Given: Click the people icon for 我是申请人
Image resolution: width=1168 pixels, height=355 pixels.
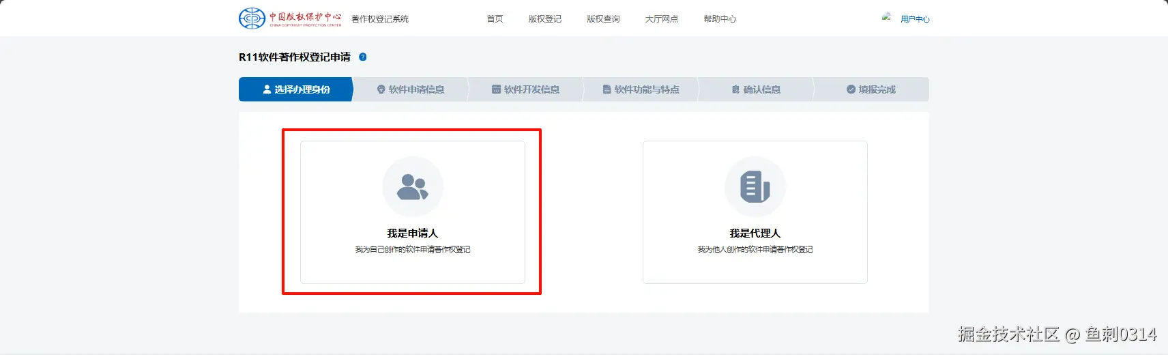Looking at the screenshot, I should [x=413, y=186].
